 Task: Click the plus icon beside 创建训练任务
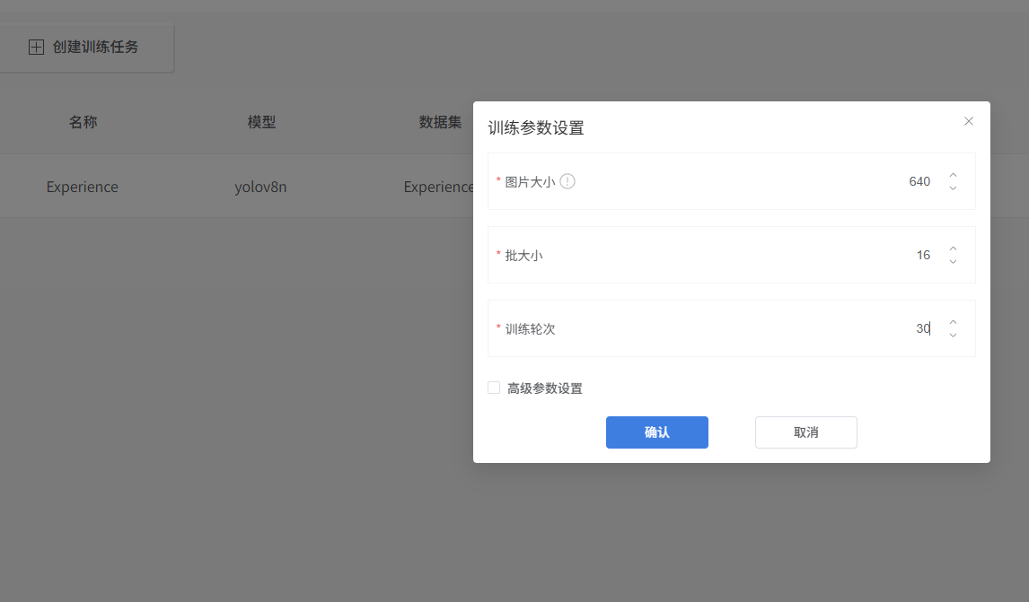coord(36,48)
